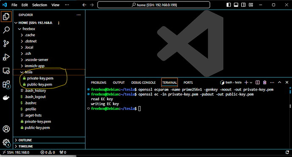The image size is (292, 157).
Task: Open the Manage gear icon
Action: 6,143
